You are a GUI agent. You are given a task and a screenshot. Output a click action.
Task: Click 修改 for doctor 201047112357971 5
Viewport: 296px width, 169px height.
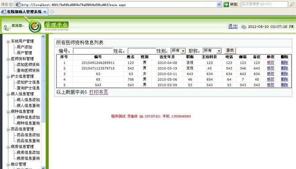(x=270, y=68)
